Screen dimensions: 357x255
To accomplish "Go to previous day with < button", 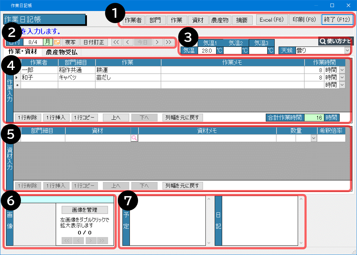I will click(x=128, y=42).
